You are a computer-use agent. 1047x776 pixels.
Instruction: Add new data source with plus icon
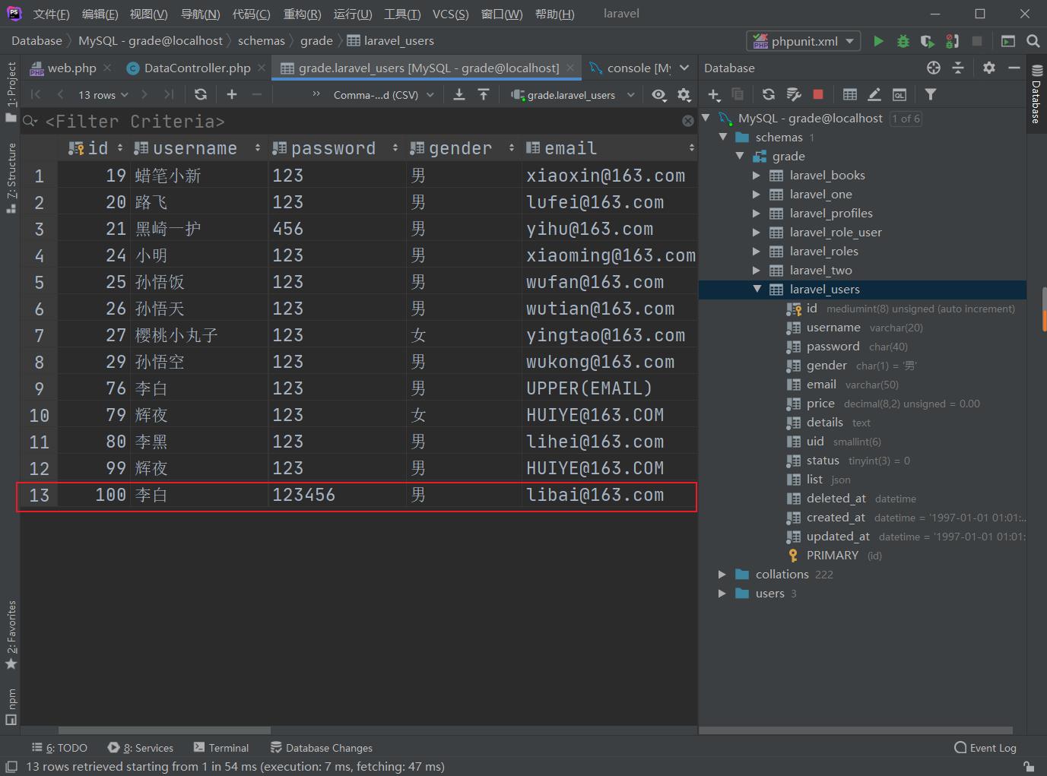tap(713, 94)
